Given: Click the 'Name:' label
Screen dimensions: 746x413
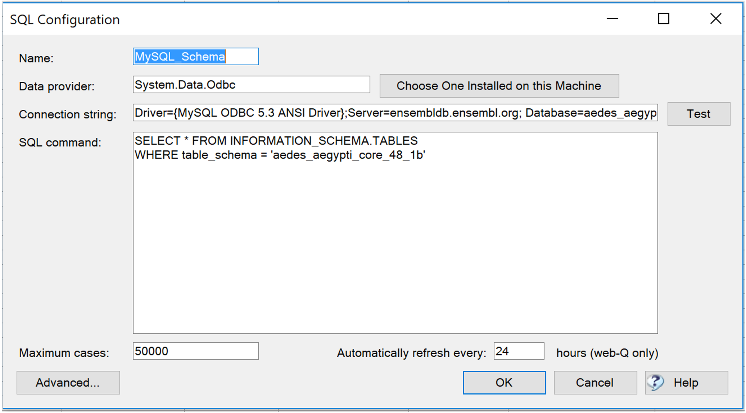Looking at the screenshot, I should [36, 58].
